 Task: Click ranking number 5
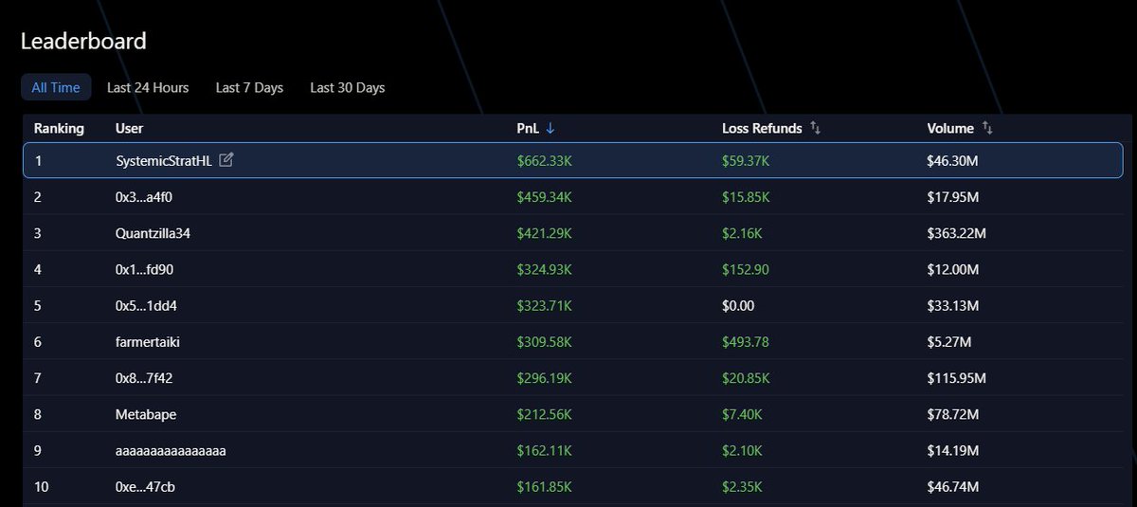38,306
